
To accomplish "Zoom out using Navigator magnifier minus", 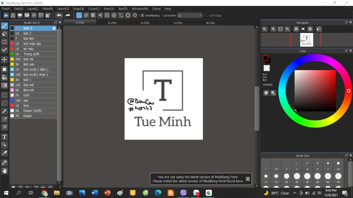I will point(287,29).
